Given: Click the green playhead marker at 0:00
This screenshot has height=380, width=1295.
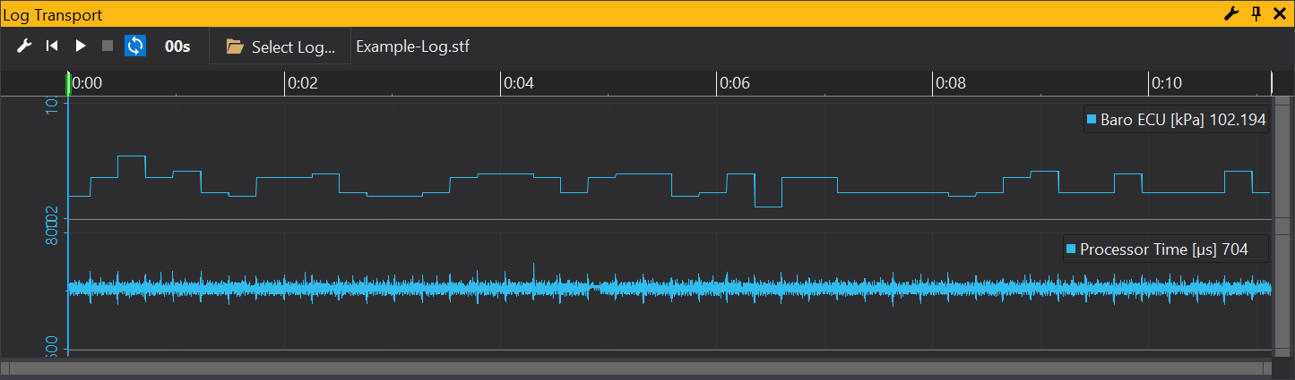Looking at the screenshot, I should 69,84.
